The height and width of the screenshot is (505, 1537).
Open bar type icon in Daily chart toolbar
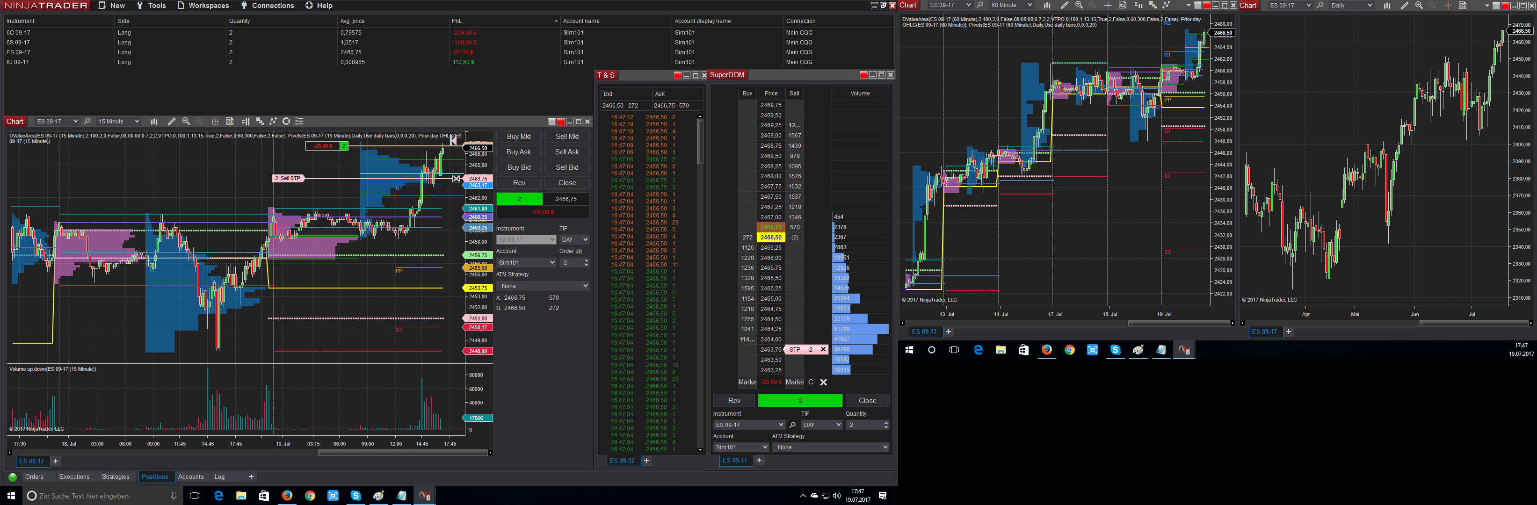(x=1387, y=5)
